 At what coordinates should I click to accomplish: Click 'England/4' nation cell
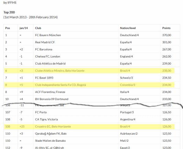pos(126,56)
